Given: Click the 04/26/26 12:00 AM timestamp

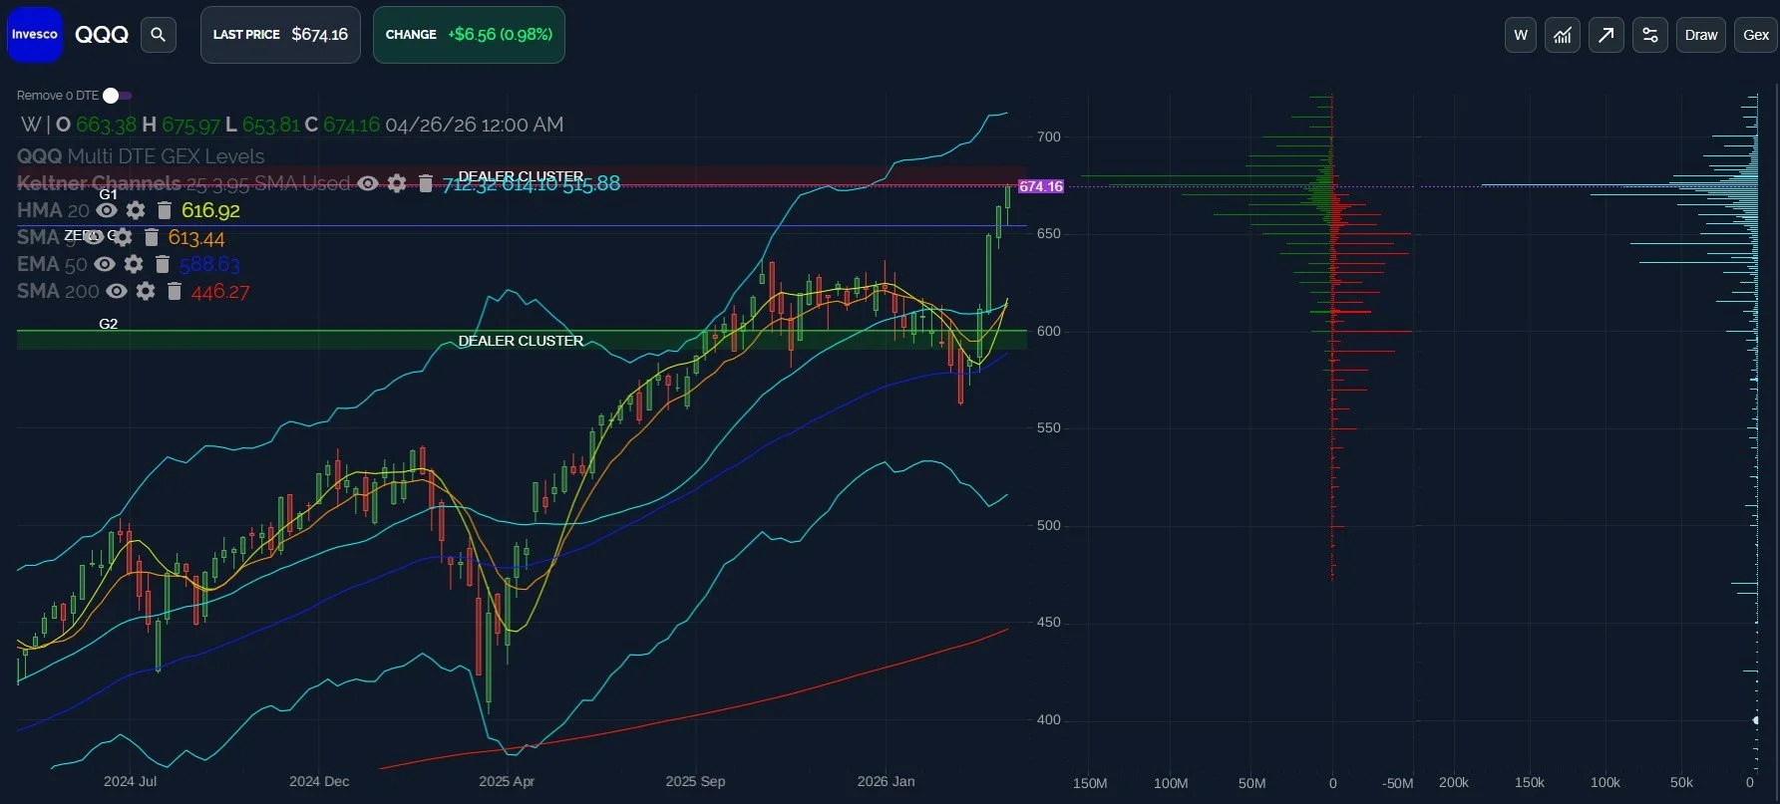Looking at the screenshot, I should point(475,125).
